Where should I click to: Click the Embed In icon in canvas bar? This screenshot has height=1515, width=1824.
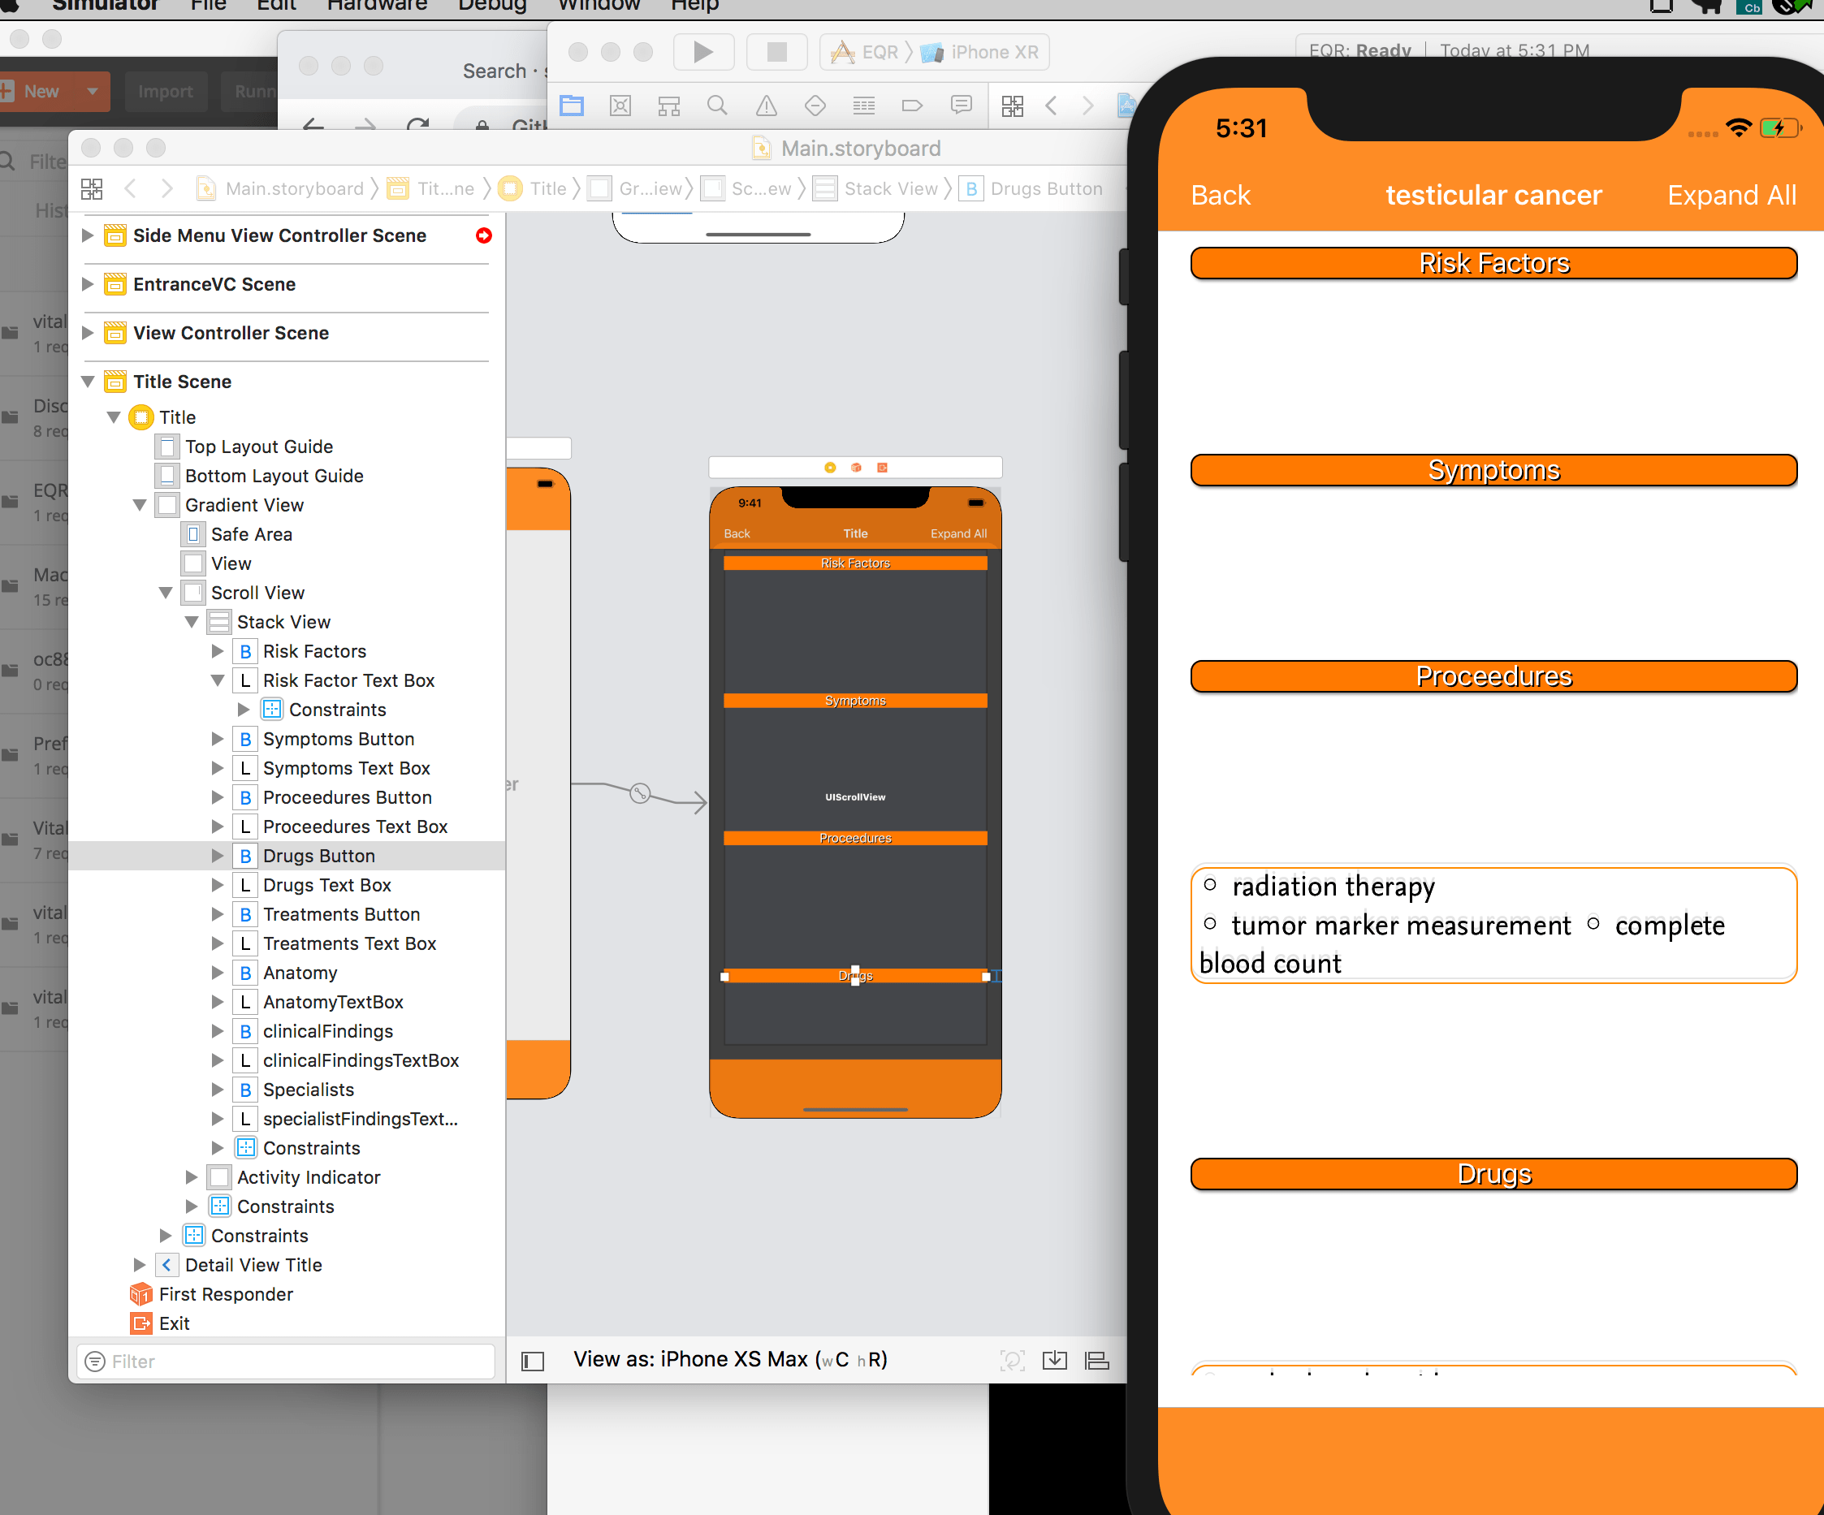click(x=1054, y=1360)
